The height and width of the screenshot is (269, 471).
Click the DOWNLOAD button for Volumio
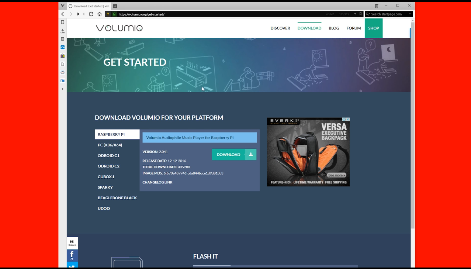point(228,154)
